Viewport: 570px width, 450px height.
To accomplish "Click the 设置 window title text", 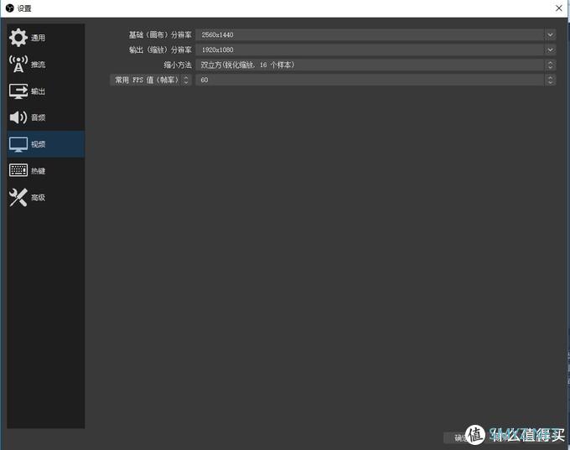I will [x=24, y=8].
